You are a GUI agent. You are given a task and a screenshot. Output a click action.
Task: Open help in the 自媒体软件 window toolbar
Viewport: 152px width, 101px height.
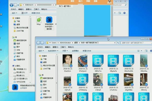pyautogui.click(x=124, y=13)
